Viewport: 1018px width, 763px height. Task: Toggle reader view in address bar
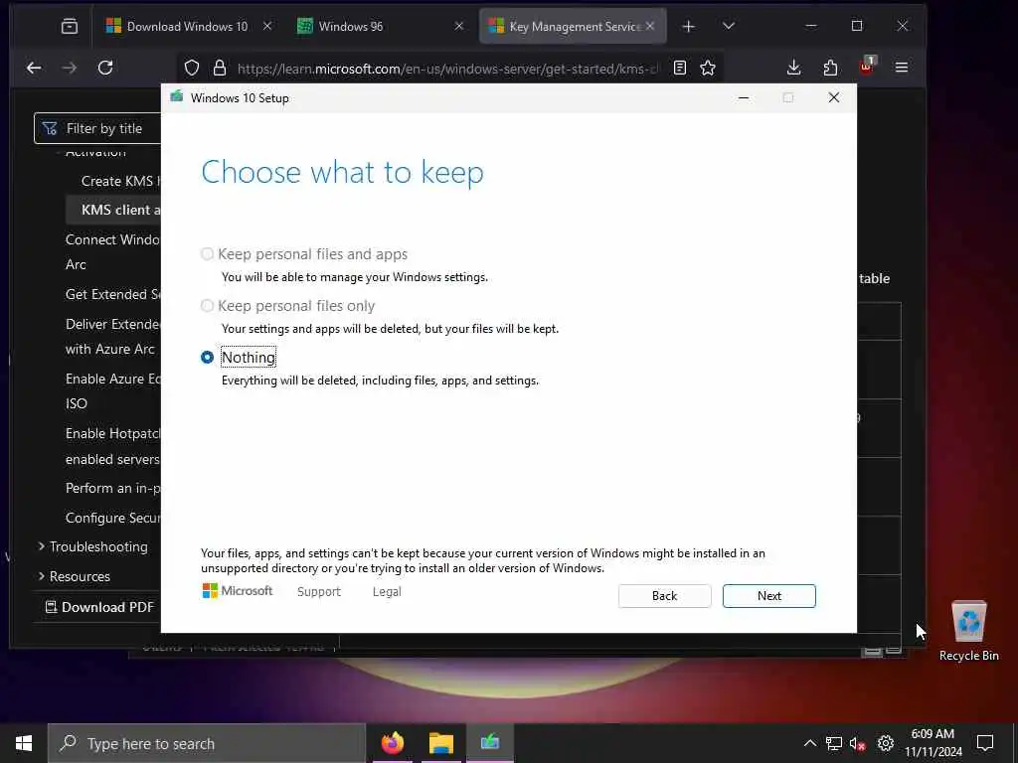680,68
